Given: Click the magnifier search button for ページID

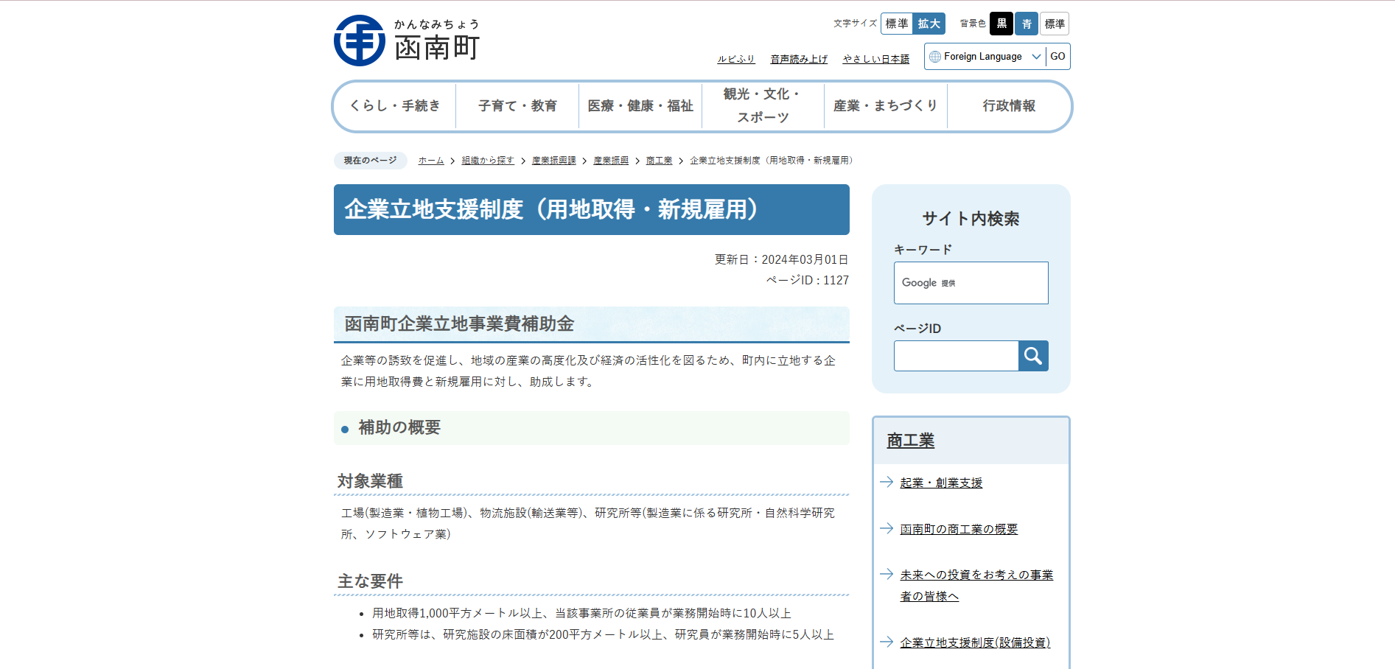Looking at the screenshot, I should [1033, 356].
